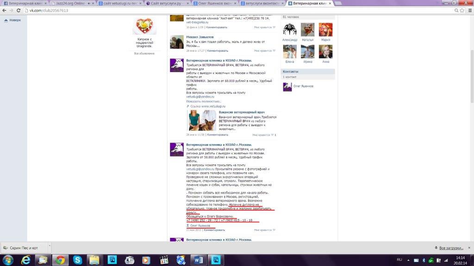Click the Все объявления link

click(x=144, y=54)
